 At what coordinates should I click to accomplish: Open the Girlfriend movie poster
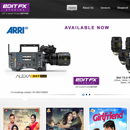(x=108, y=119)
